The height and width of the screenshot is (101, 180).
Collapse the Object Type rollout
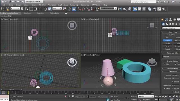coord(171,32)
